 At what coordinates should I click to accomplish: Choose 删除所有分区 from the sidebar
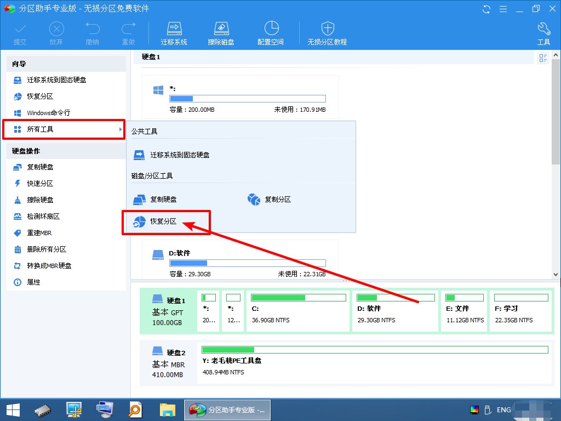point(66,249)
